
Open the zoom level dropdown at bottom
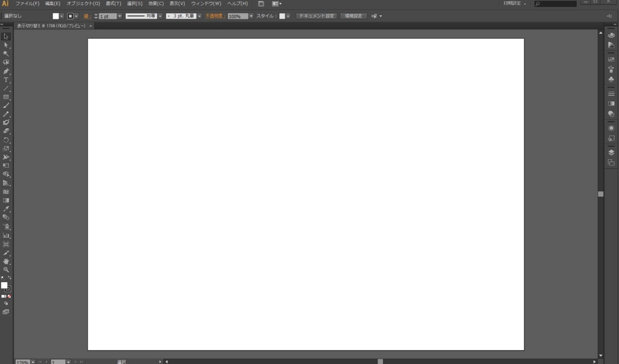33,362
